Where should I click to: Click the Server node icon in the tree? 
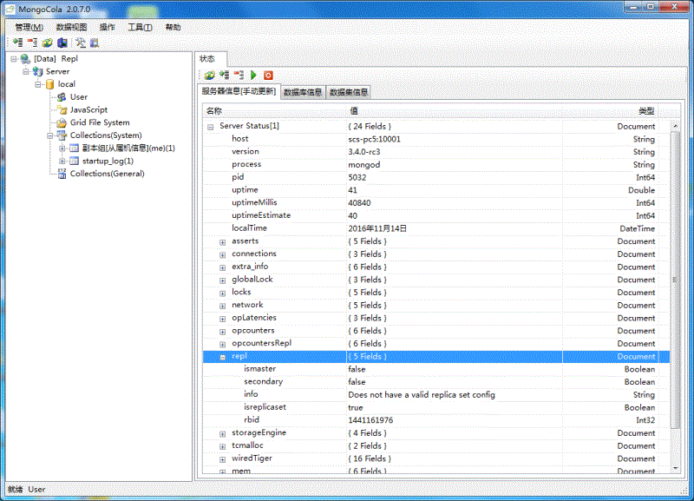[x=38, y=71]
